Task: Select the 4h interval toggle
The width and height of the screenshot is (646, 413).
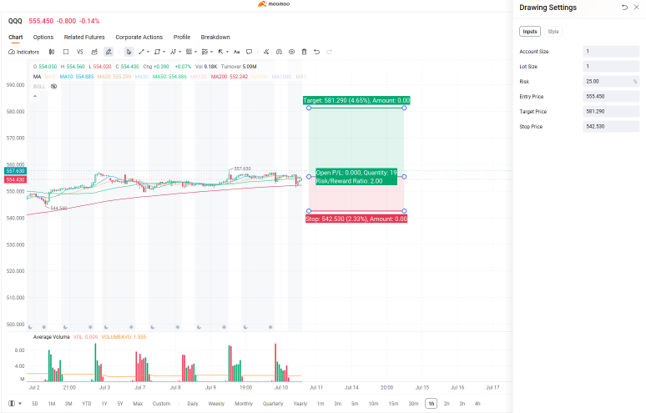Action: [x=477, y=404]
